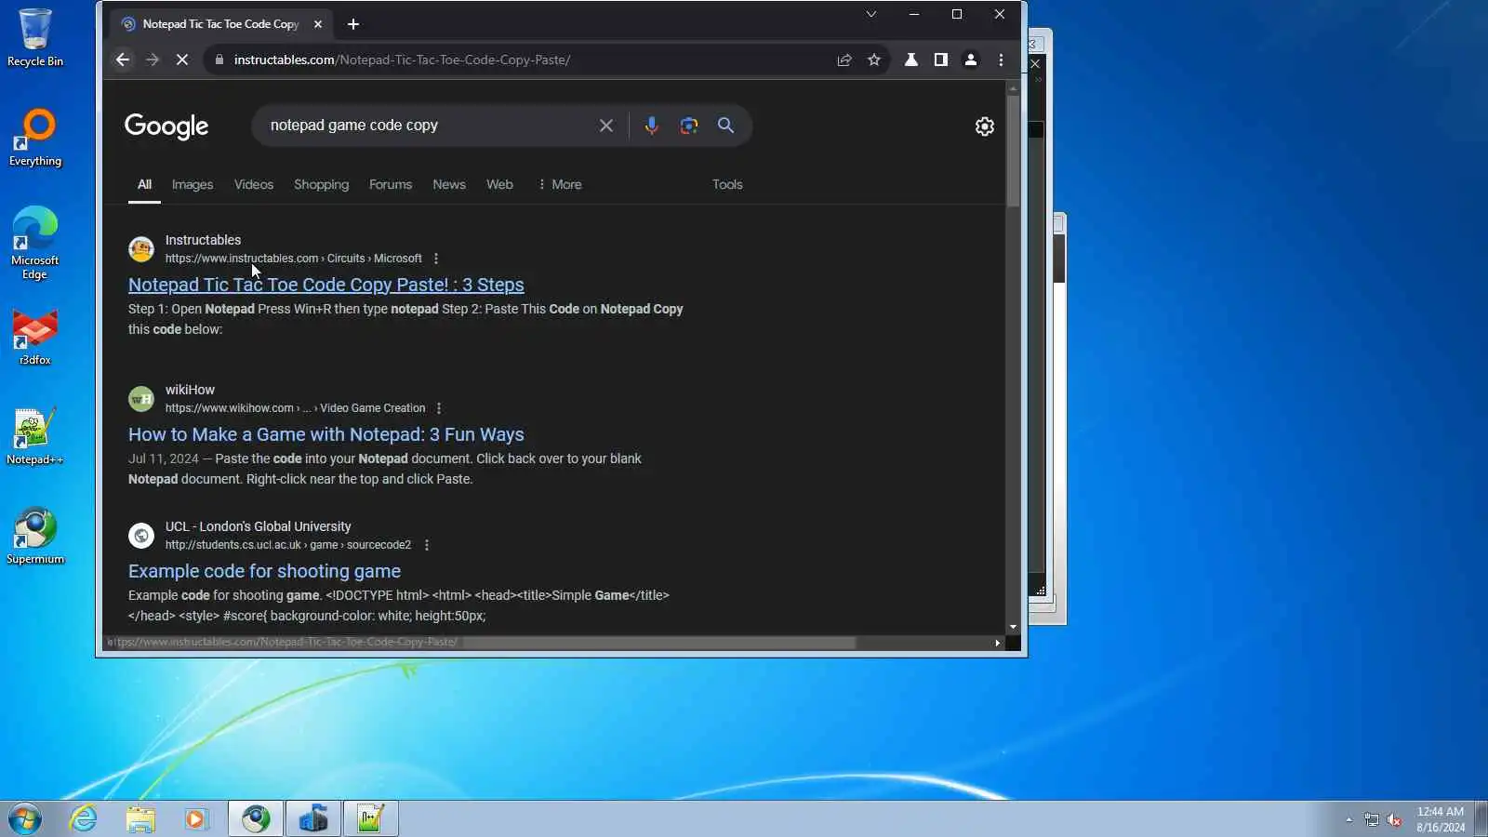This screenshot has width=1488, height=837.
Task: Go back using the browser back arrow
Action: (123, 60)
